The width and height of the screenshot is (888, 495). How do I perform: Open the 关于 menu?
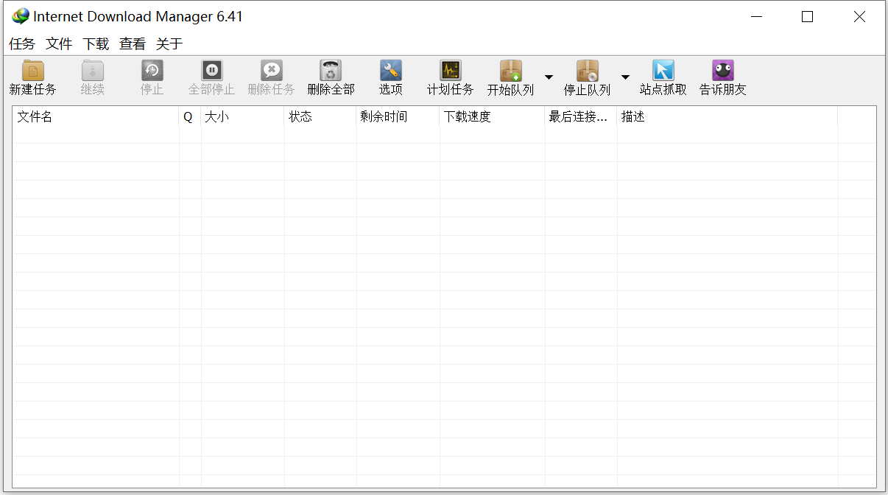169,44
